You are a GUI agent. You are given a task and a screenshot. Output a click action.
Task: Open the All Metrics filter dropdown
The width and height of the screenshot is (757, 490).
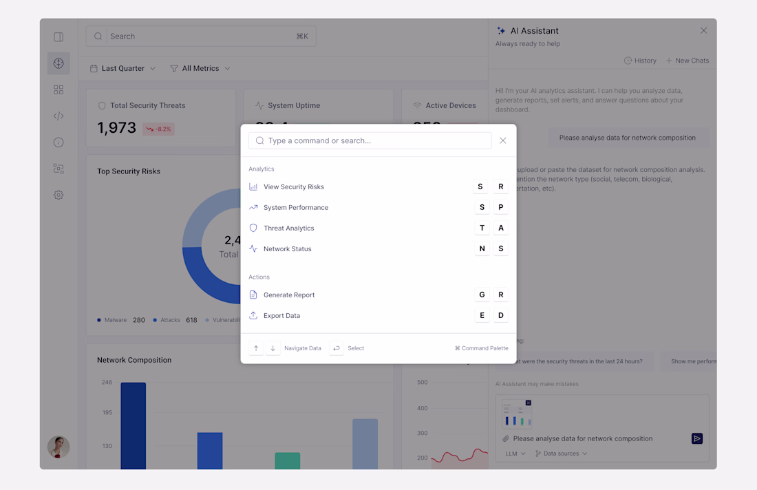tap(200, 69)
